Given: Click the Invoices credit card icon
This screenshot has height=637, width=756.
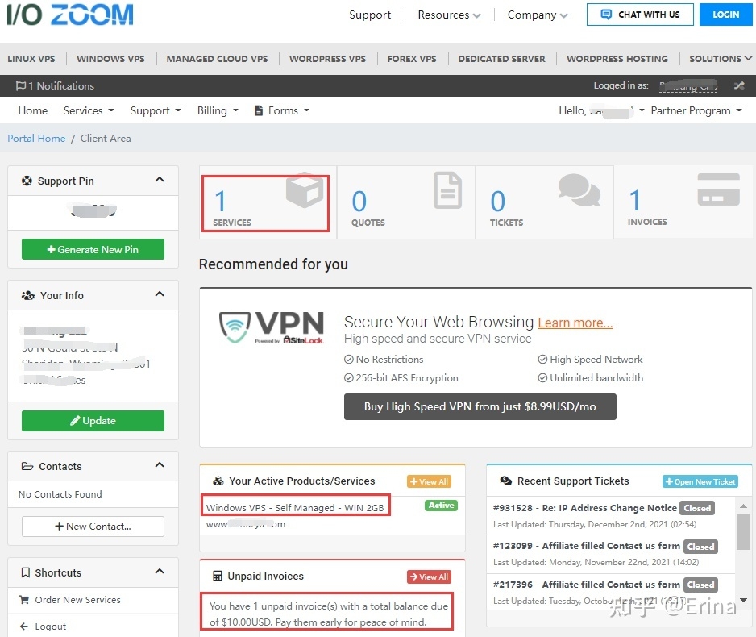Looking at the screenshot, I should 718,189.
